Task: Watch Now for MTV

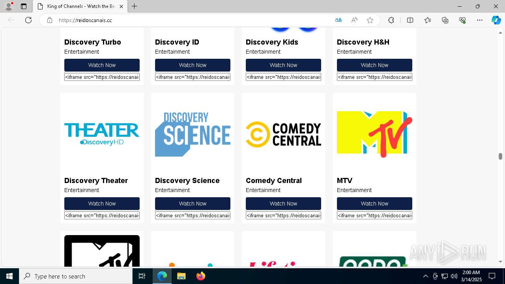Action: [374, 204]
